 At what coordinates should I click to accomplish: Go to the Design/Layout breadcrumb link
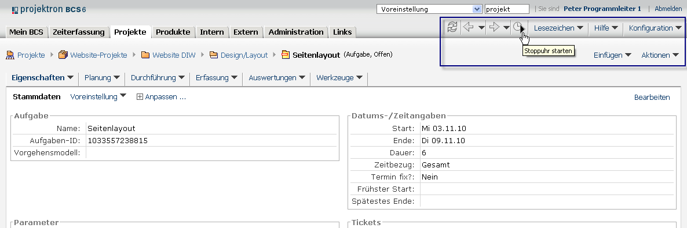[244, 55]
